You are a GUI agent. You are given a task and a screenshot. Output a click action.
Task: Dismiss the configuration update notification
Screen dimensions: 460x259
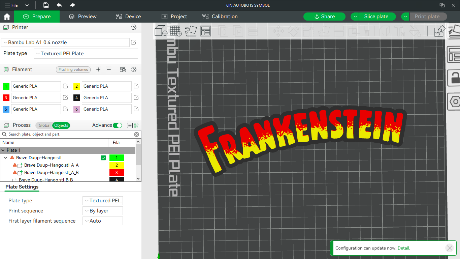[449, 248]
